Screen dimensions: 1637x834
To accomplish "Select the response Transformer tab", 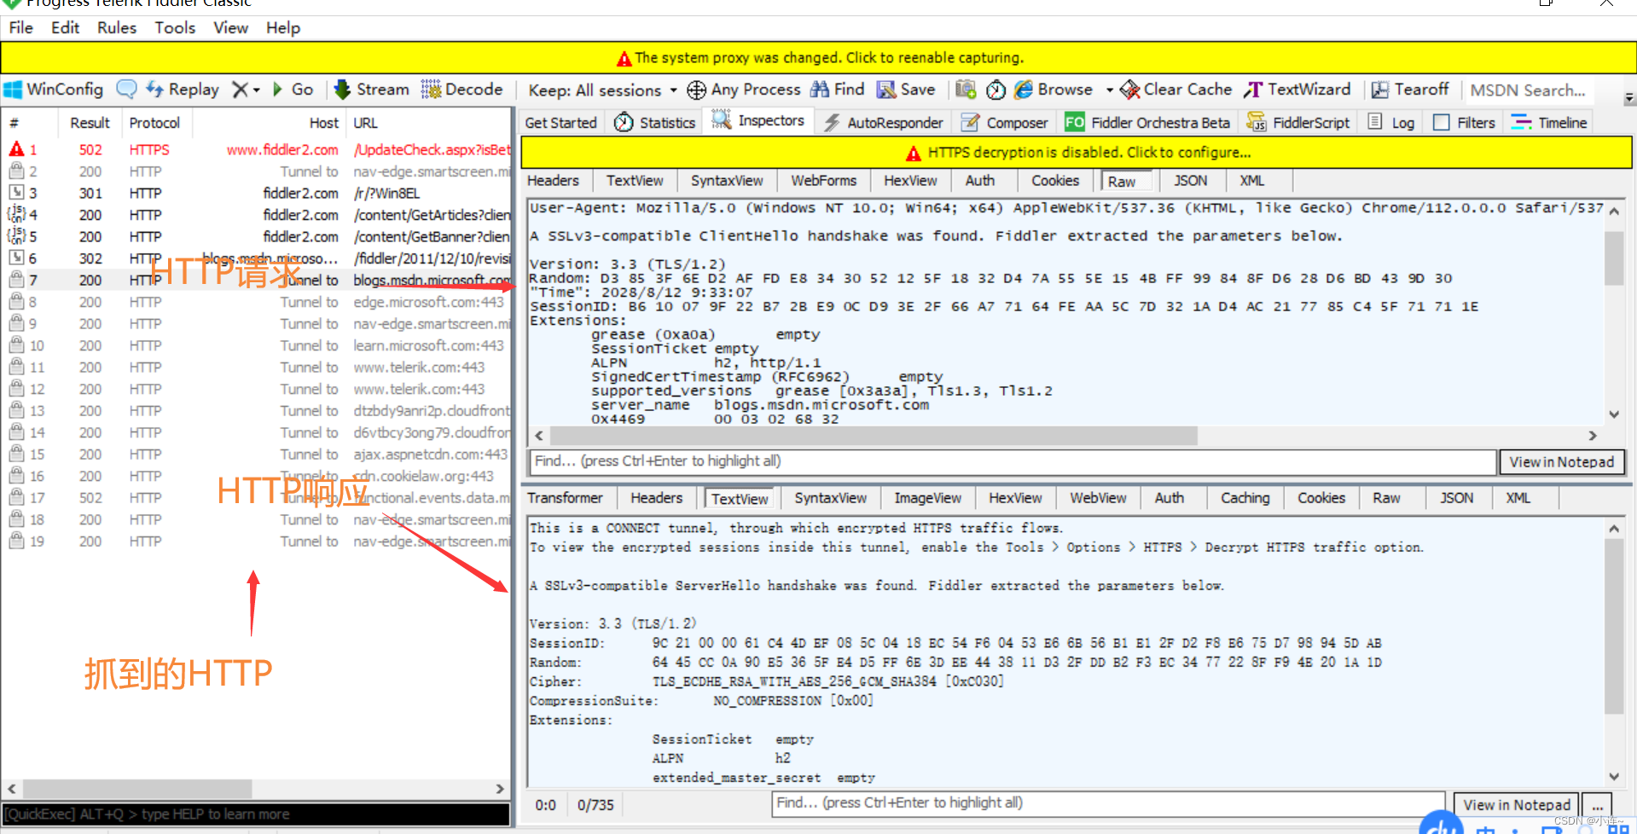I will click(x=565, y=498).
